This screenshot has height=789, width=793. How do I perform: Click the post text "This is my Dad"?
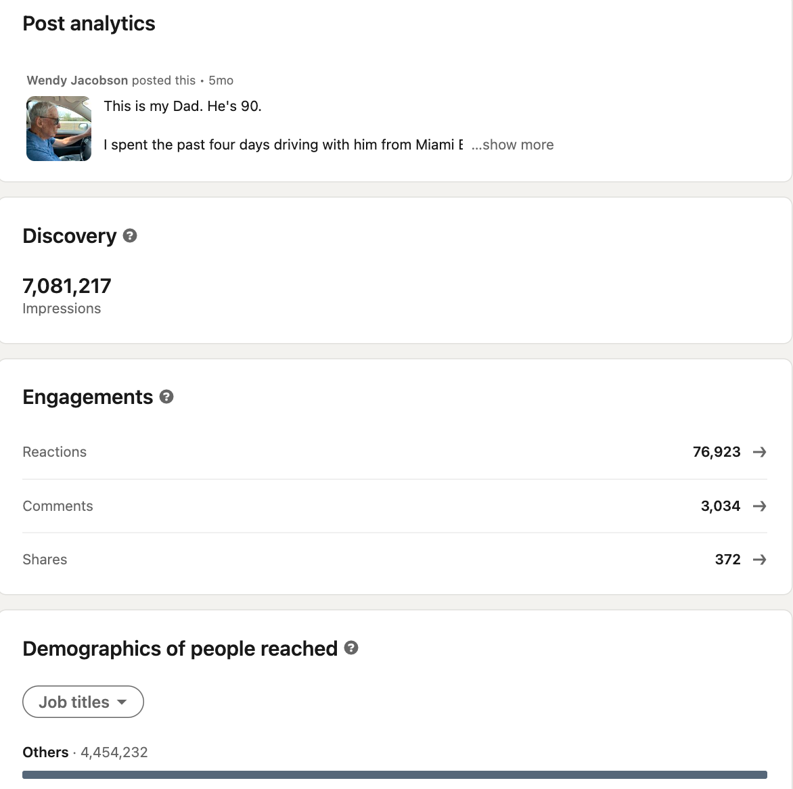click(183, 106)
